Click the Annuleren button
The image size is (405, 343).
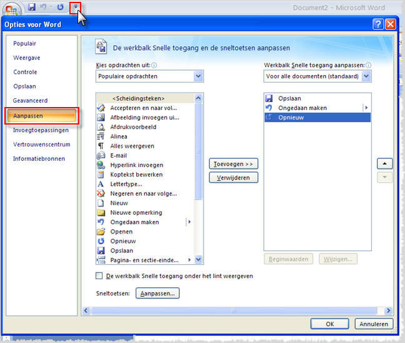coord(374,324)
